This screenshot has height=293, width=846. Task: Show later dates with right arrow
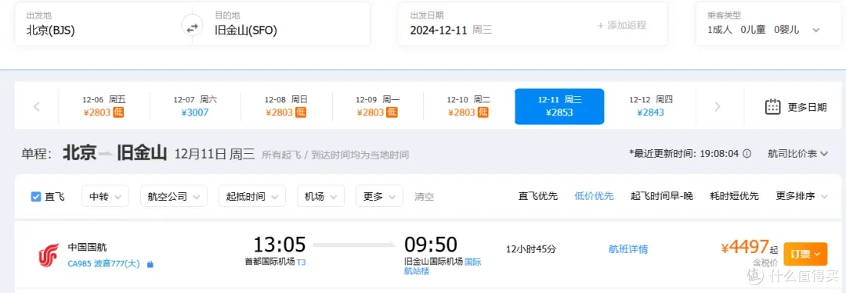coord(717,106)
